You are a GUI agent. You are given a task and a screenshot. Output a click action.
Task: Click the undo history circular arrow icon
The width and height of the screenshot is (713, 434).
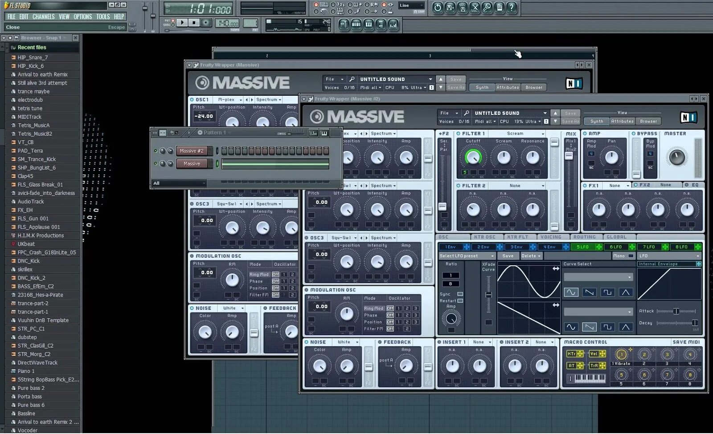tap(438, 7)
